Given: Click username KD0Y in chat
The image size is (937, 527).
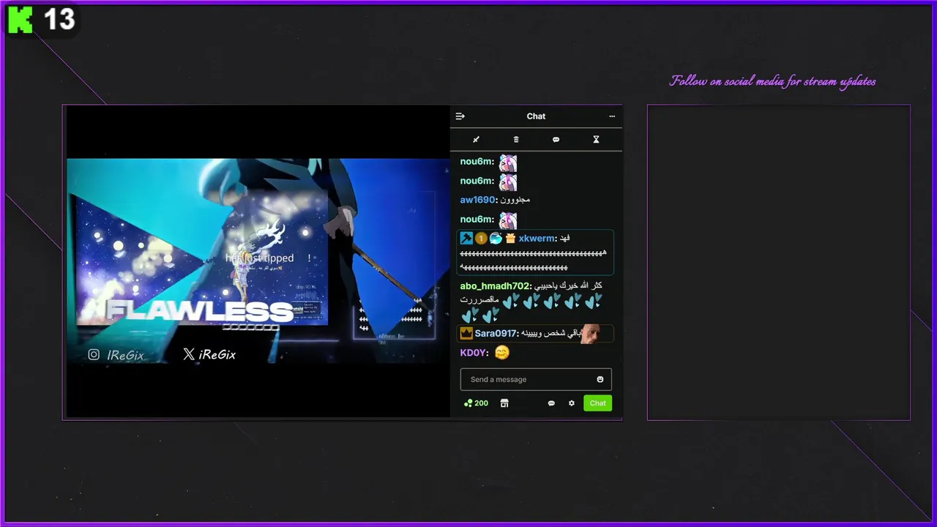Looking at the screenshot, I should point(474,353).
